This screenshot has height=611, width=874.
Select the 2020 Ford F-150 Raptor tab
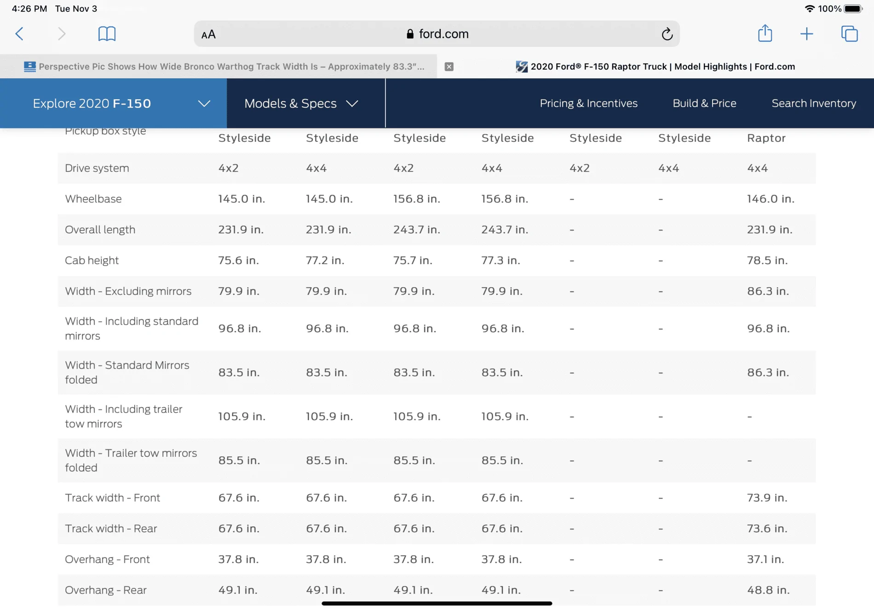(655, 67)
